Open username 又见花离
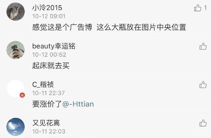Viewport: 211px width, 138px height. click(x=46, y=123)
